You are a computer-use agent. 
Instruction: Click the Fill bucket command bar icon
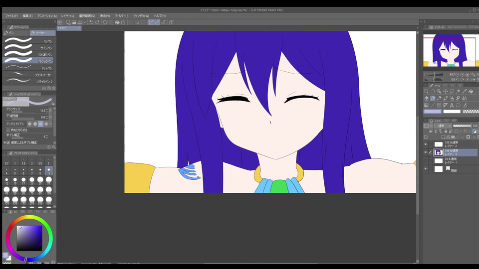click(117, 22)
